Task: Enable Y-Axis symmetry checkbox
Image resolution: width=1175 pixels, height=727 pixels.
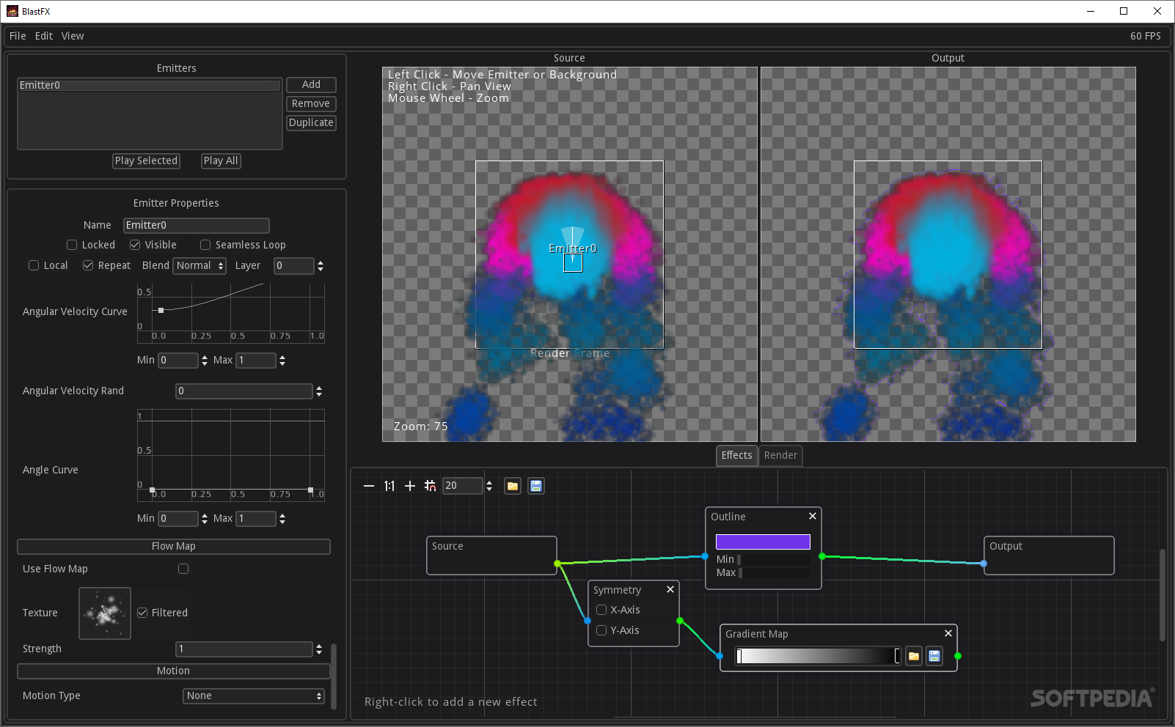Action: (601, 630)
